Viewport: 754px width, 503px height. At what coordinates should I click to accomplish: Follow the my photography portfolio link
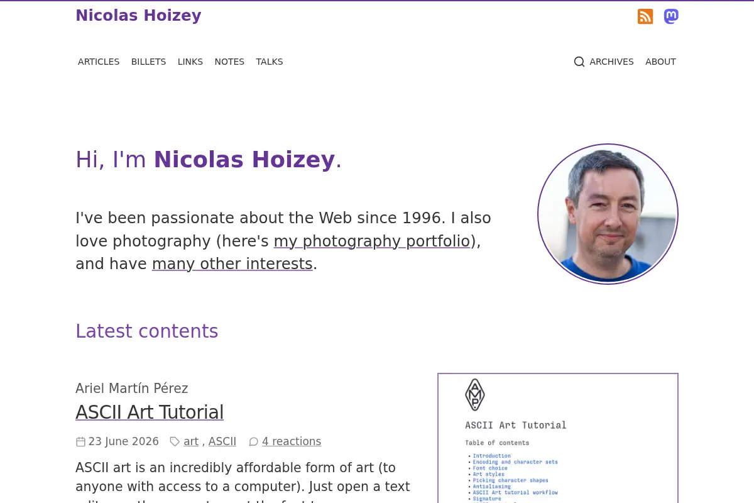coord(372,241)
